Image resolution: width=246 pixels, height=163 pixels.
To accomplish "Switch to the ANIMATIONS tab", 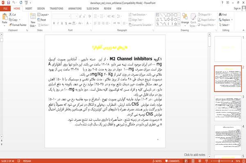I will coord(75,9).
